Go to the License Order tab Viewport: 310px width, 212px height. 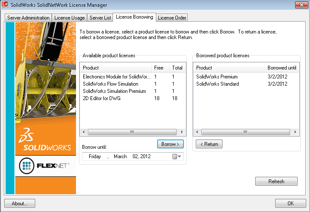pos(172,18)
